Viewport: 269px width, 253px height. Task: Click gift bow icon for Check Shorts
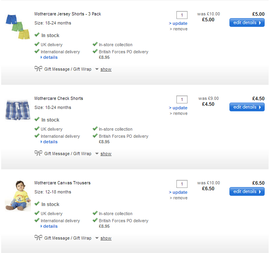click(x=38, y=154)
